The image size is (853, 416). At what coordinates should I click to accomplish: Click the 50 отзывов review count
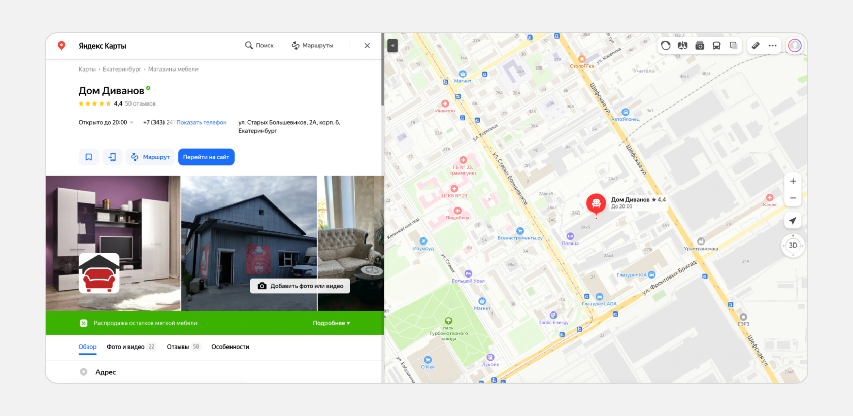[140, 104]
